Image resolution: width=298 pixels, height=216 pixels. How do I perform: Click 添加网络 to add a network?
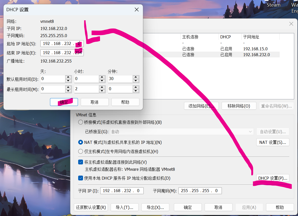tap(201, 106)
